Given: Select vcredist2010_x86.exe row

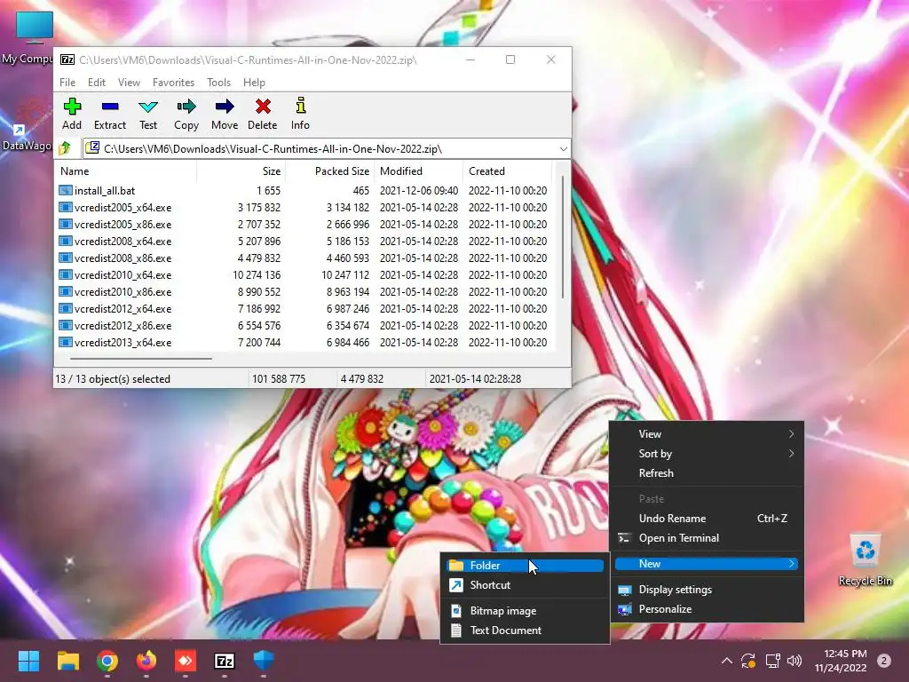Looking at the screenshot, I should (x=304, y=291).
